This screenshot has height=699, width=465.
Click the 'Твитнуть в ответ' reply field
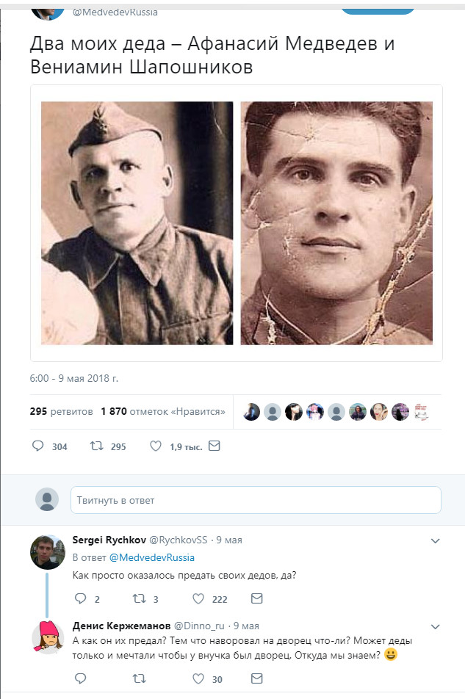(256, 500)
